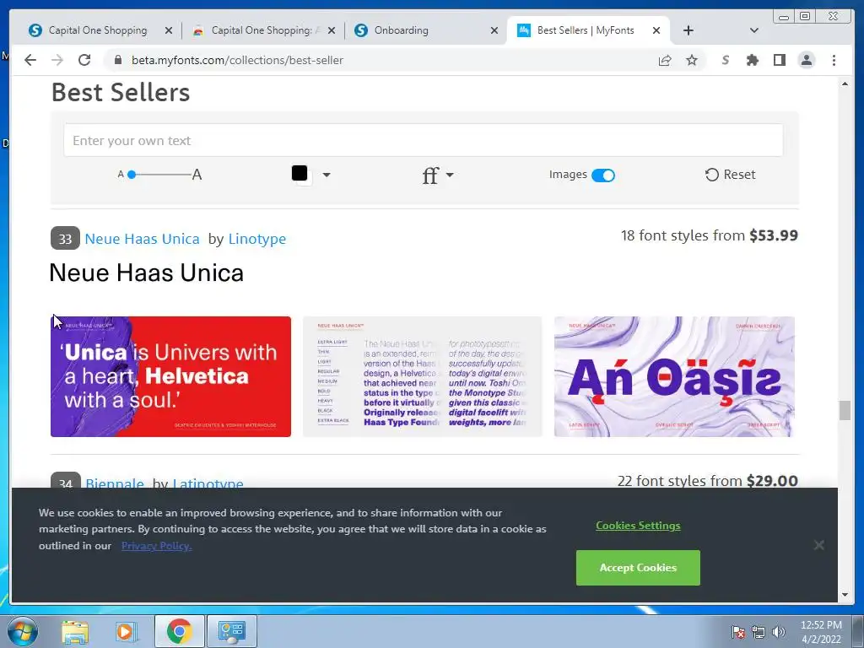The image size is (864, 648).
Task: Open the red Unica Helvetica thumbnail
Action: coord(170,377)
